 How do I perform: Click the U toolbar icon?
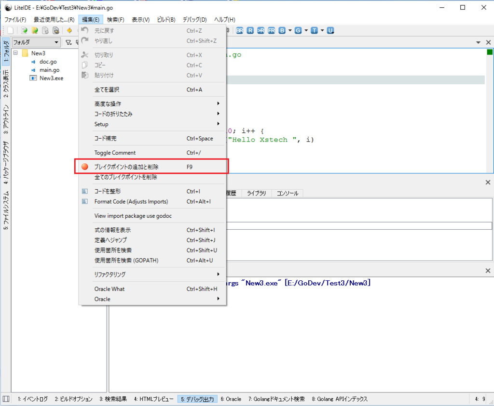point(330,30)
